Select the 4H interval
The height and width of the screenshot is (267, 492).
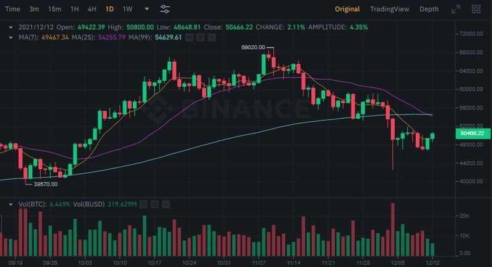(x=92, y=9)
